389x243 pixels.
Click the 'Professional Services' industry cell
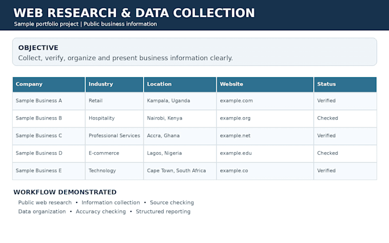click(114, 136)
